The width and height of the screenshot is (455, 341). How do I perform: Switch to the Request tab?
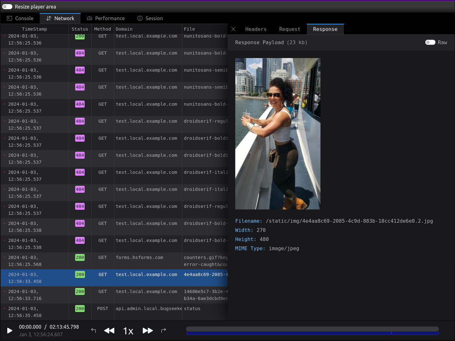(x=290, y=29)
